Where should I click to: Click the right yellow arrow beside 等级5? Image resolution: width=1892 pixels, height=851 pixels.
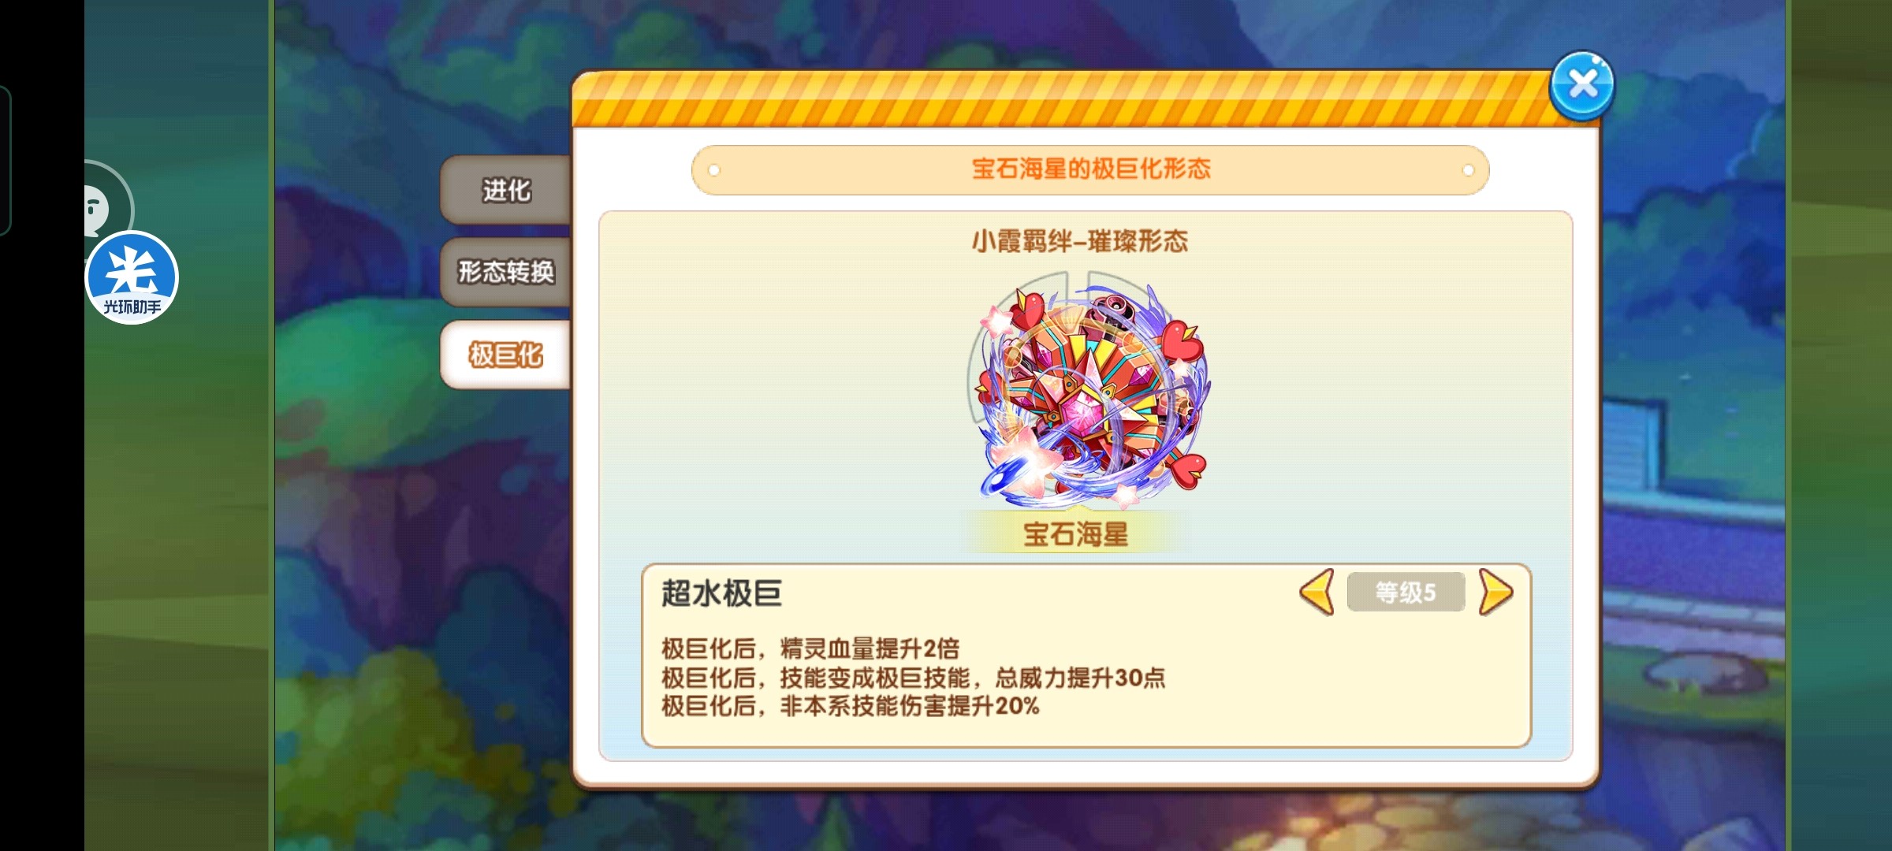point(1495,592)
